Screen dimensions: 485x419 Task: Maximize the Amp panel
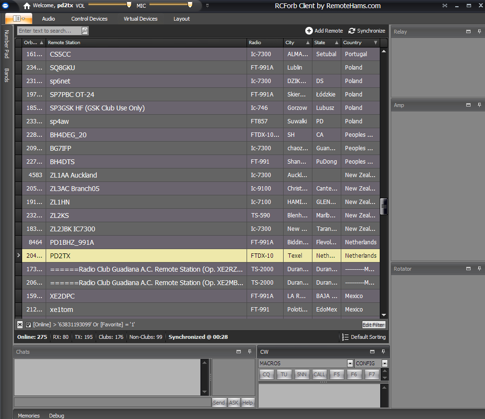point(468,105)
